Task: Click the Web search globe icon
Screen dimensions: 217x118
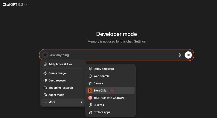Action: coord(90,76)
